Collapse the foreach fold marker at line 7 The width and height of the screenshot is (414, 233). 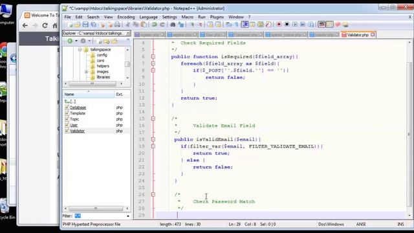click(153, 63)
